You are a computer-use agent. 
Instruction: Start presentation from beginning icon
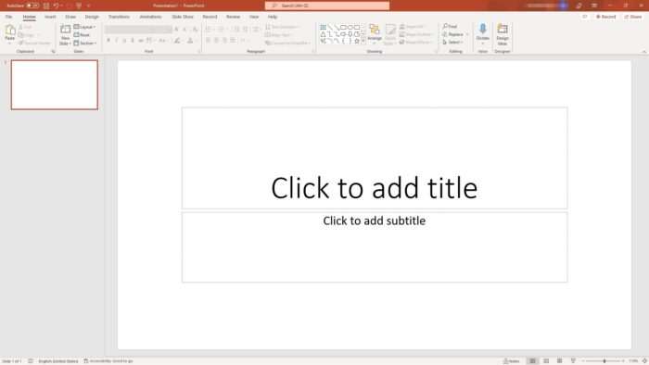[x=79, y=6]
